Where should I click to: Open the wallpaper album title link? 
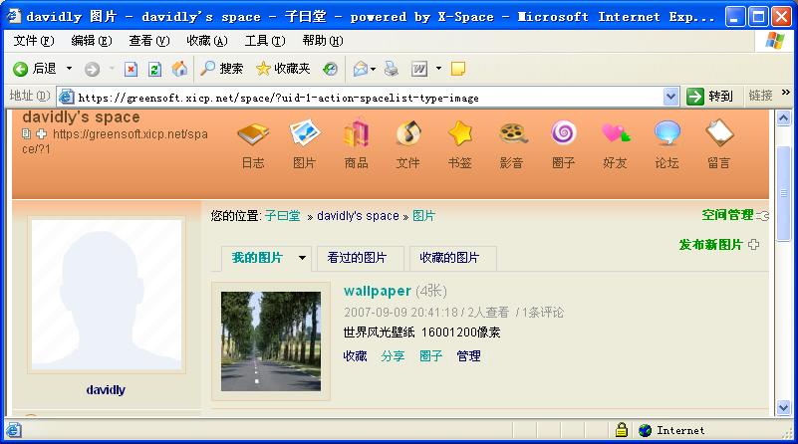(x=378, y=291)
